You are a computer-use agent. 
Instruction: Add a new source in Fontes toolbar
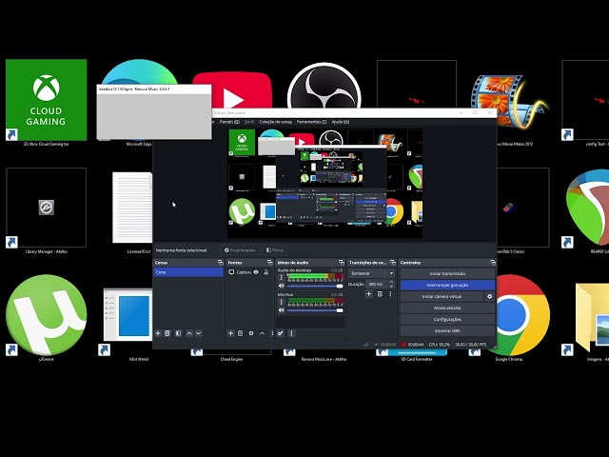tap(230, 333)
